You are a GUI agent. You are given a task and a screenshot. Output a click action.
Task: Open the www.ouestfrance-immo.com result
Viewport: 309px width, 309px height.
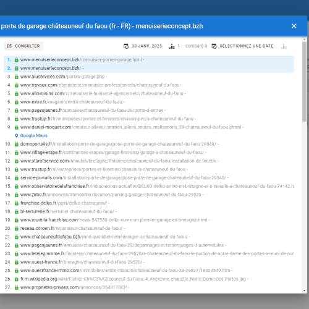pyautogui.click(x=125, y=271)
